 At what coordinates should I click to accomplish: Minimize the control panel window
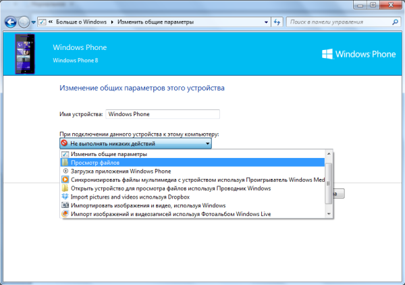(x=360, y=5)
